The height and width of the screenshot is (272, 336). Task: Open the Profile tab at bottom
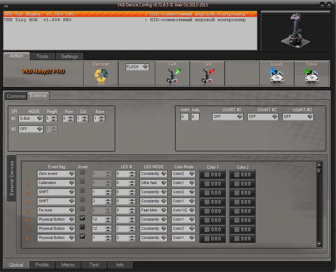42,265
